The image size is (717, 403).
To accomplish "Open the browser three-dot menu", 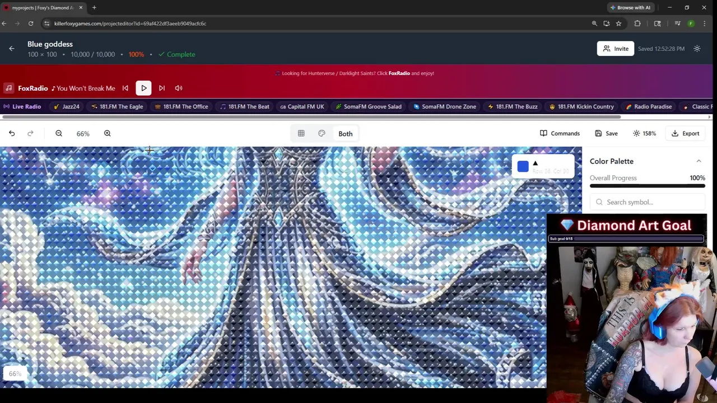I will pyautogui.click(x=704, y=24).
